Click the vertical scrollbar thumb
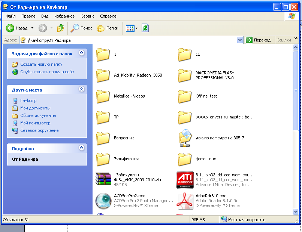The height and width of the screenshot is (232, 302). (x=296, y=91)
